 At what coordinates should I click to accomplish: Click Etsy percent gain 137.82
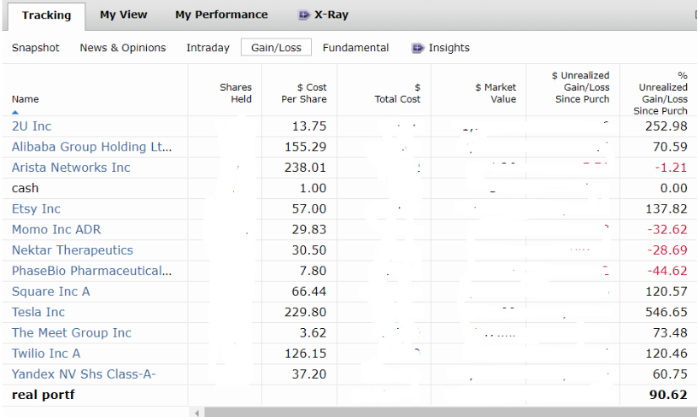666,208
